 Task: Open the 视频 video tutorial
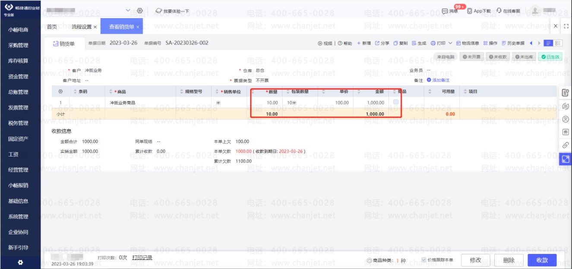(325, 43)
